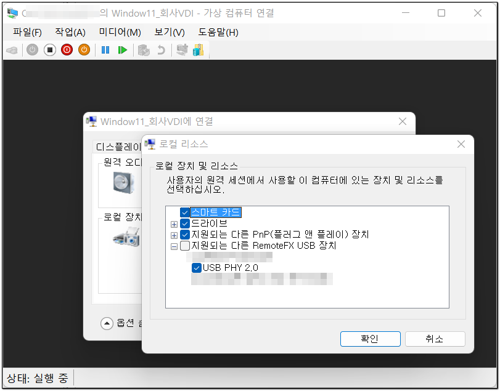Uncheck the 드라이브 checkbox
Image resolution: width=500 pixels, height=391 pixels.
[x=185, y=224]
